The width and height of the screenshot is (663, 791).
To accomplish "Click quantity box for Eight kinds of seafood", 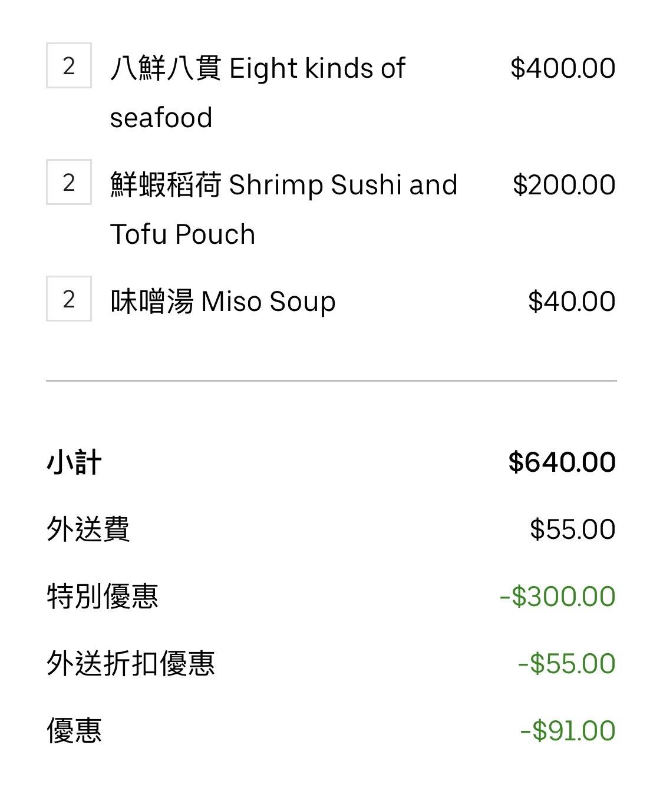I will click(69, 65).
